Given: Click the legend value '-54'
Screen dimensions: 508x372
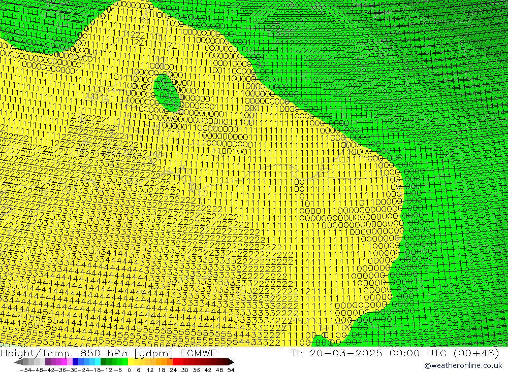Looking at the screenshot, I should pos(25,370).
